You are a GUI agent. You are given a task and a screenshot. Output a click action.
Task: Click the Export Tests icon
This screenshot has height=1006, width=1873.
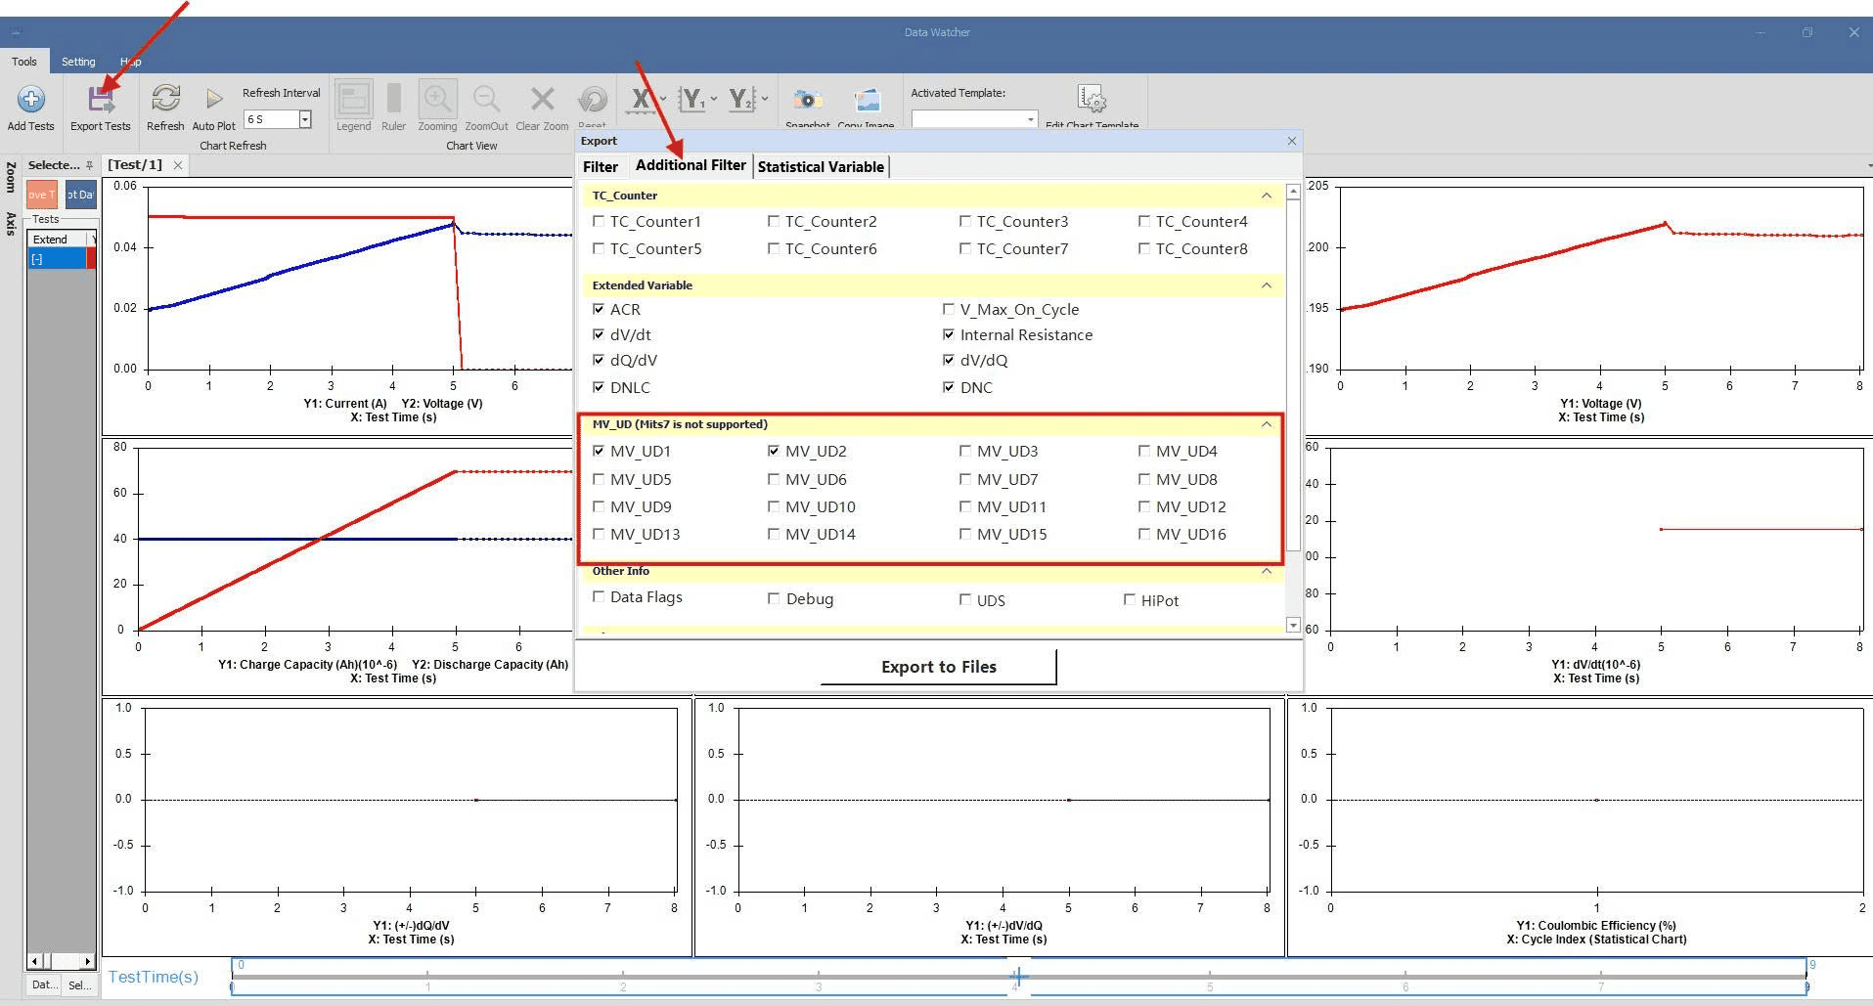[x=100, y=100]
